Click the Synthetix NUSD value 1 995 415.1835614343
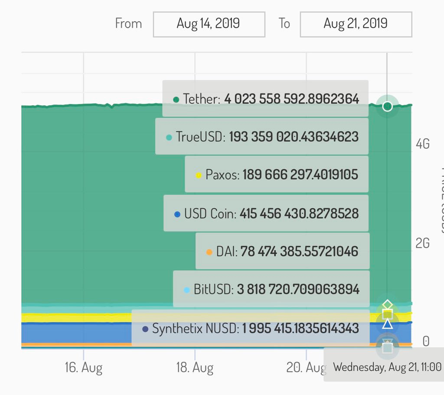 click(300, 328)
